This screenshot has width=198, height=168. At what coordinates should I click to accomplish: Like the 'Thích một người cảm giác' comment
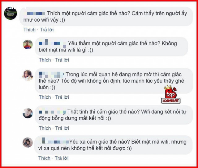[x=29, y=30]
